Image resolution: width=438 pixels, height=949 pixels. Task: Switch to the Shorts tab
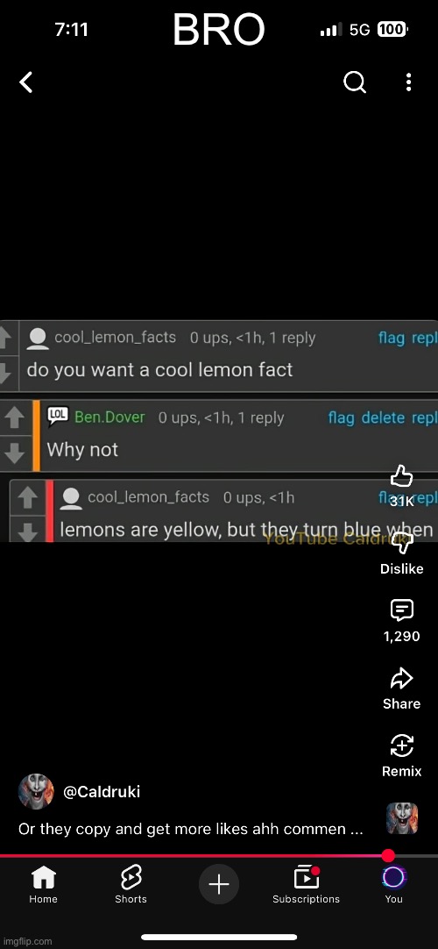(x=131, y=884)
